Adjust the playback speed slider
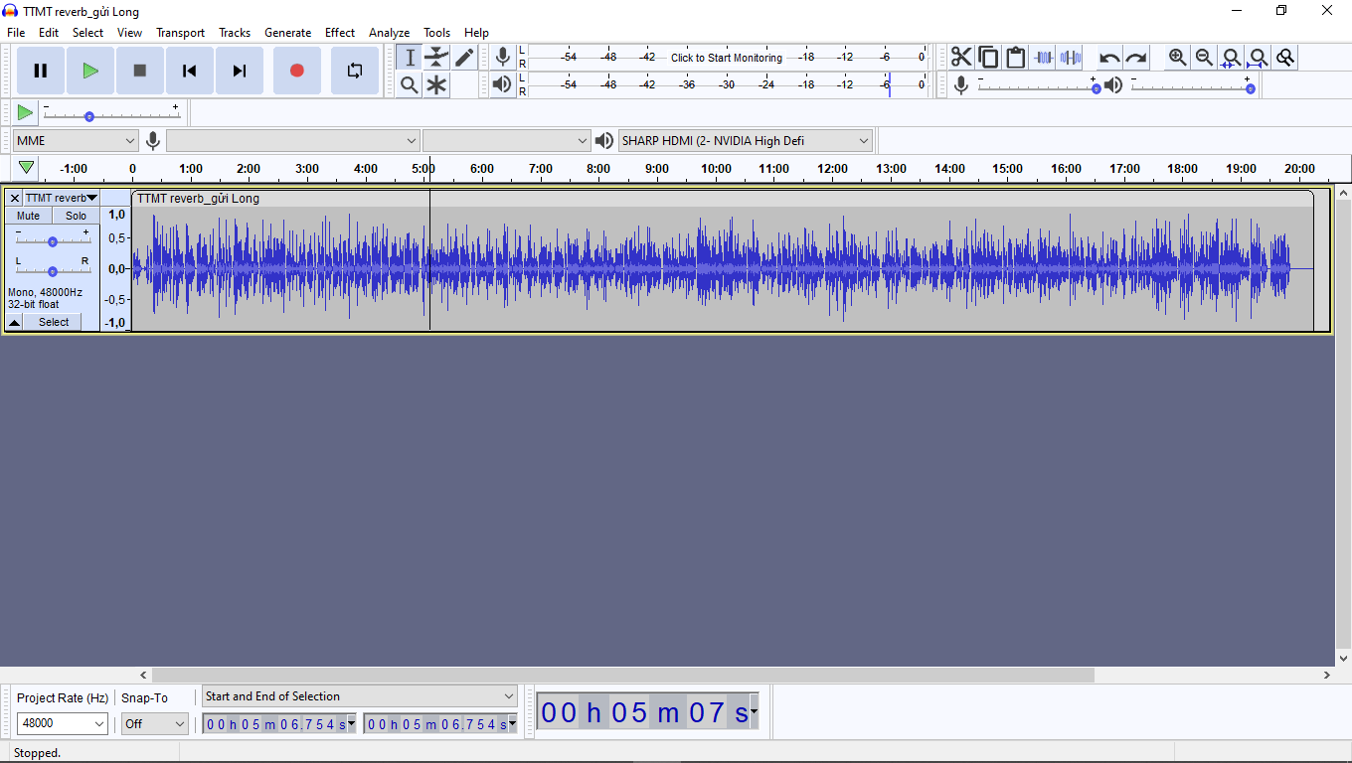 pos(111,112)
